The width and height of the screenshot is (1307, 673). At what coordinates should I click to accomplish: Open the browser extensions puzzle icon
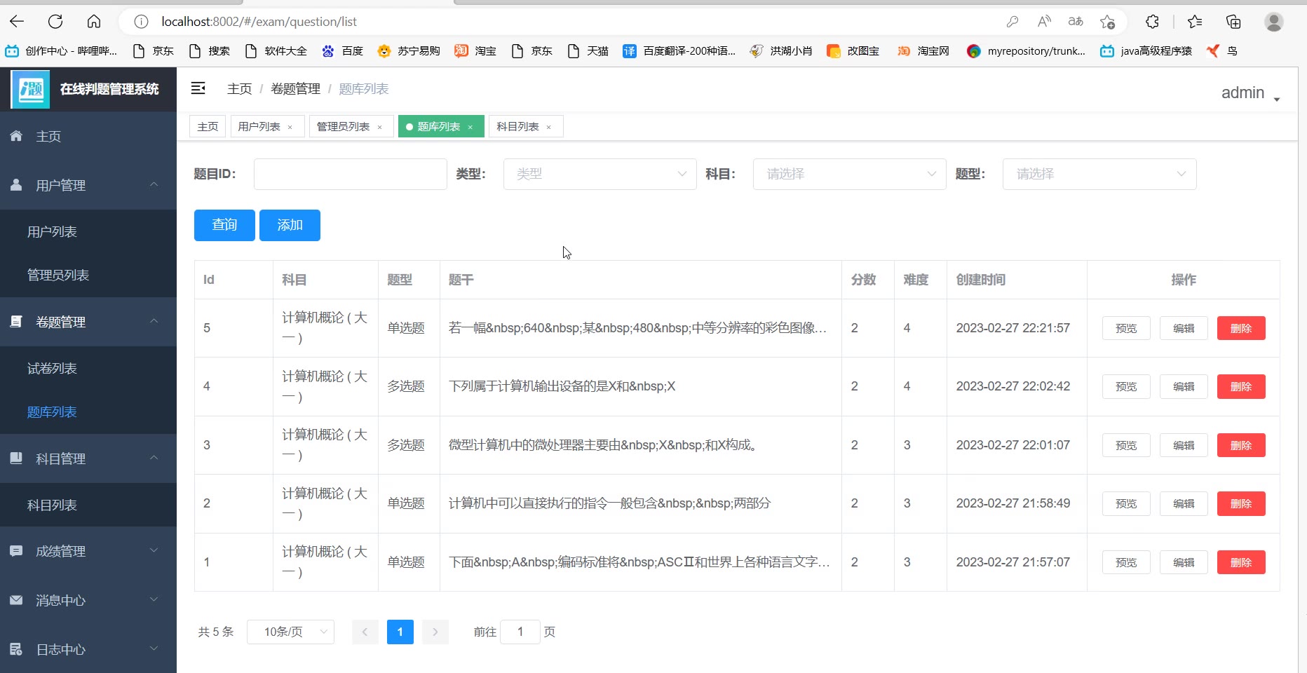pyautogui.click(x=1152, y=22)
